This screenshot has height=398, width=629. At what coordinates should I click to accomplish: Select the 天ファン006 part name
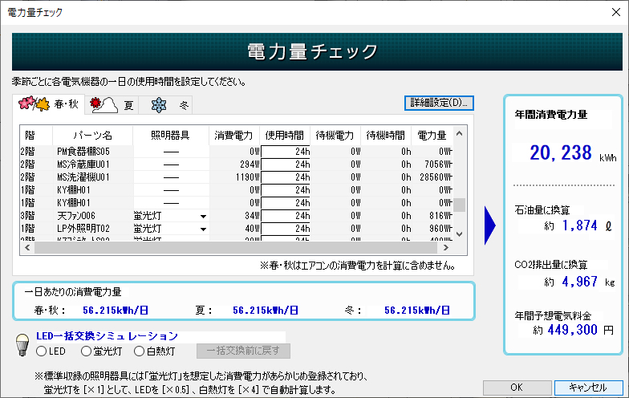(76, 216)
